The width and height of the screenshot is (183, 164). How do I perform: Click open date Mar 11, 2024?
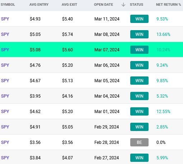[x=107, y=19]
